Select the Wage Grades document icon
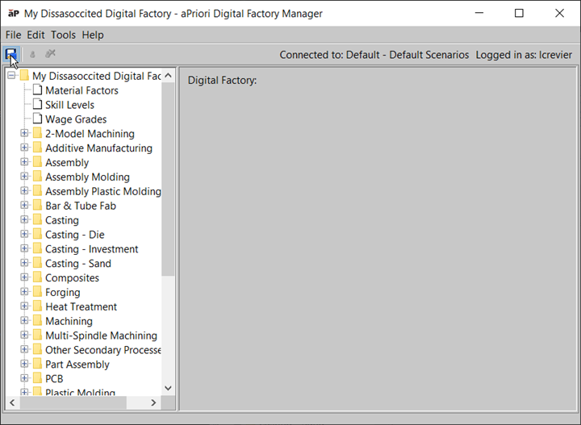This screenshot has width=581, height=425. (37, 119)
